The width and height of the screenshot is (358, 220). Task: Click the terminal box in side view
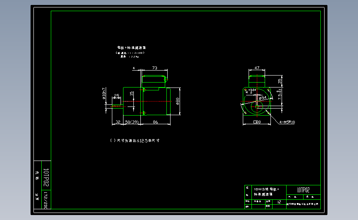(154, 81)
